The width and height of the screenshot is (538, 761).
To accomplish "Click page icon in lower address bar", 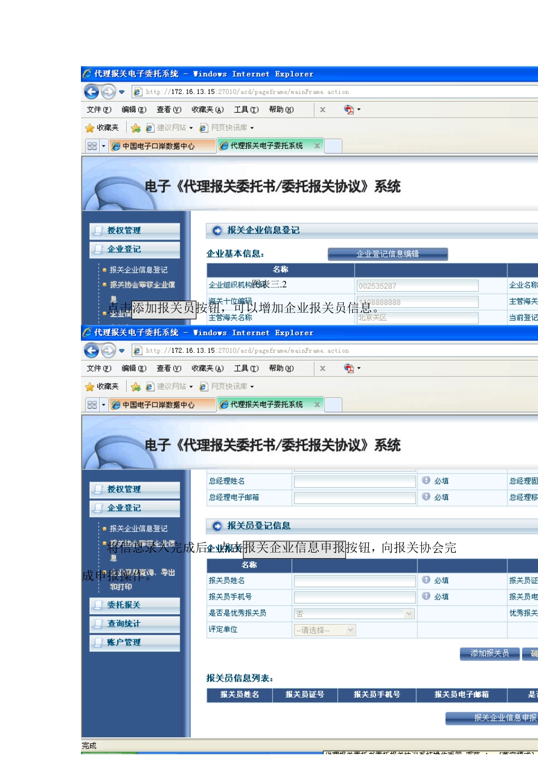I will [x=138, y=350].
